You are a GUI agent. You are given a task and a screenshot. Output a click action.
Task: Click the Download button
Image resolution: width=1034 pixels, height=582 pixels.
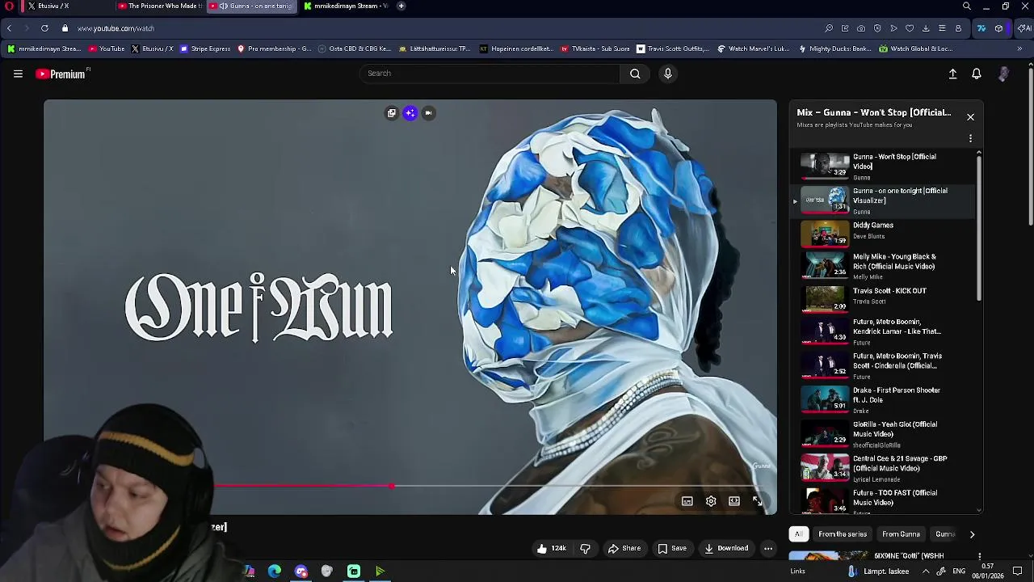pos(726,548)
